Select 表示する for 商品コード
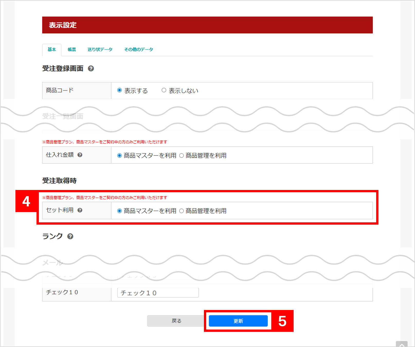This screenshot has height=347, width=415. click(x=120, y=90)
